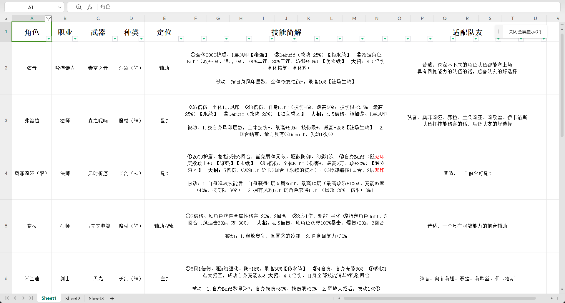Open the filter dropdown on the 定位 column

pos(181,39)
